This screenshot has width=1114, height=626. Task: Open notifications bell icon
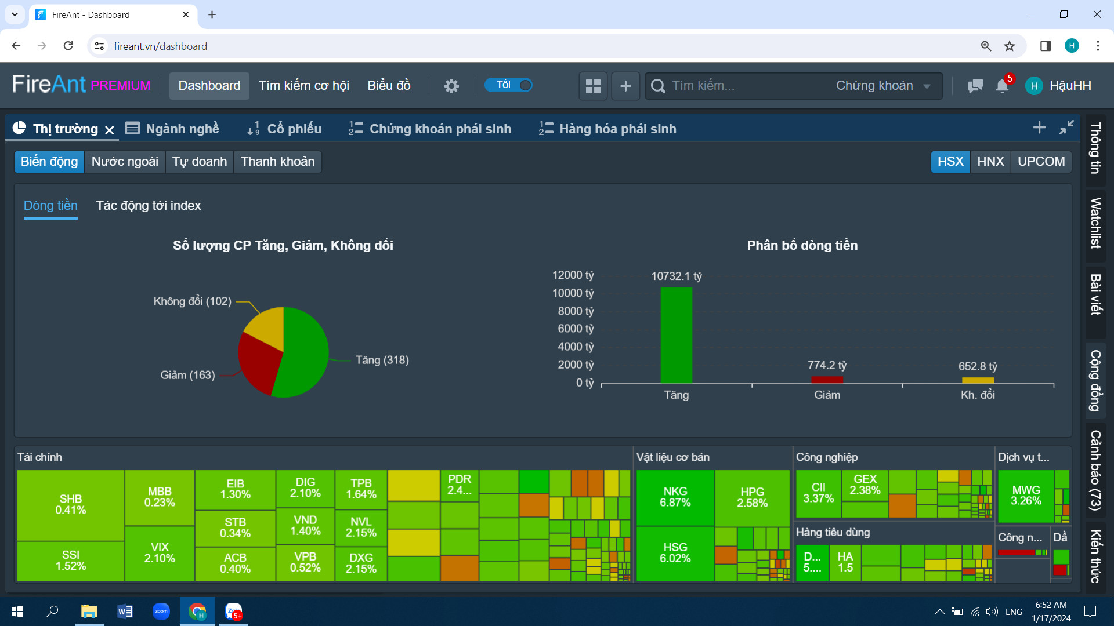[1002, 86]
